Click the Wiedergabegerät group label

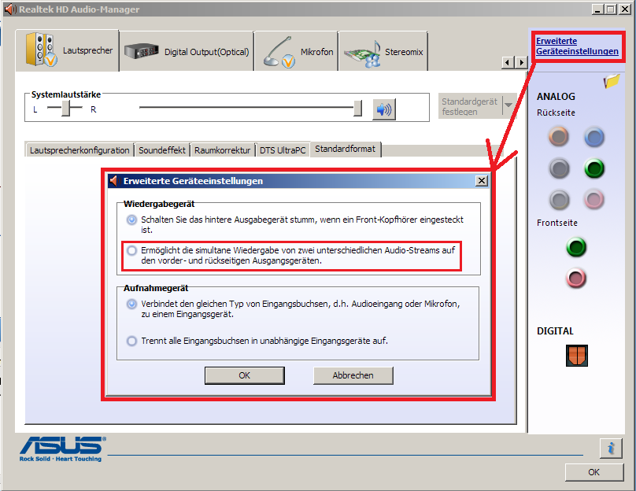159,204
